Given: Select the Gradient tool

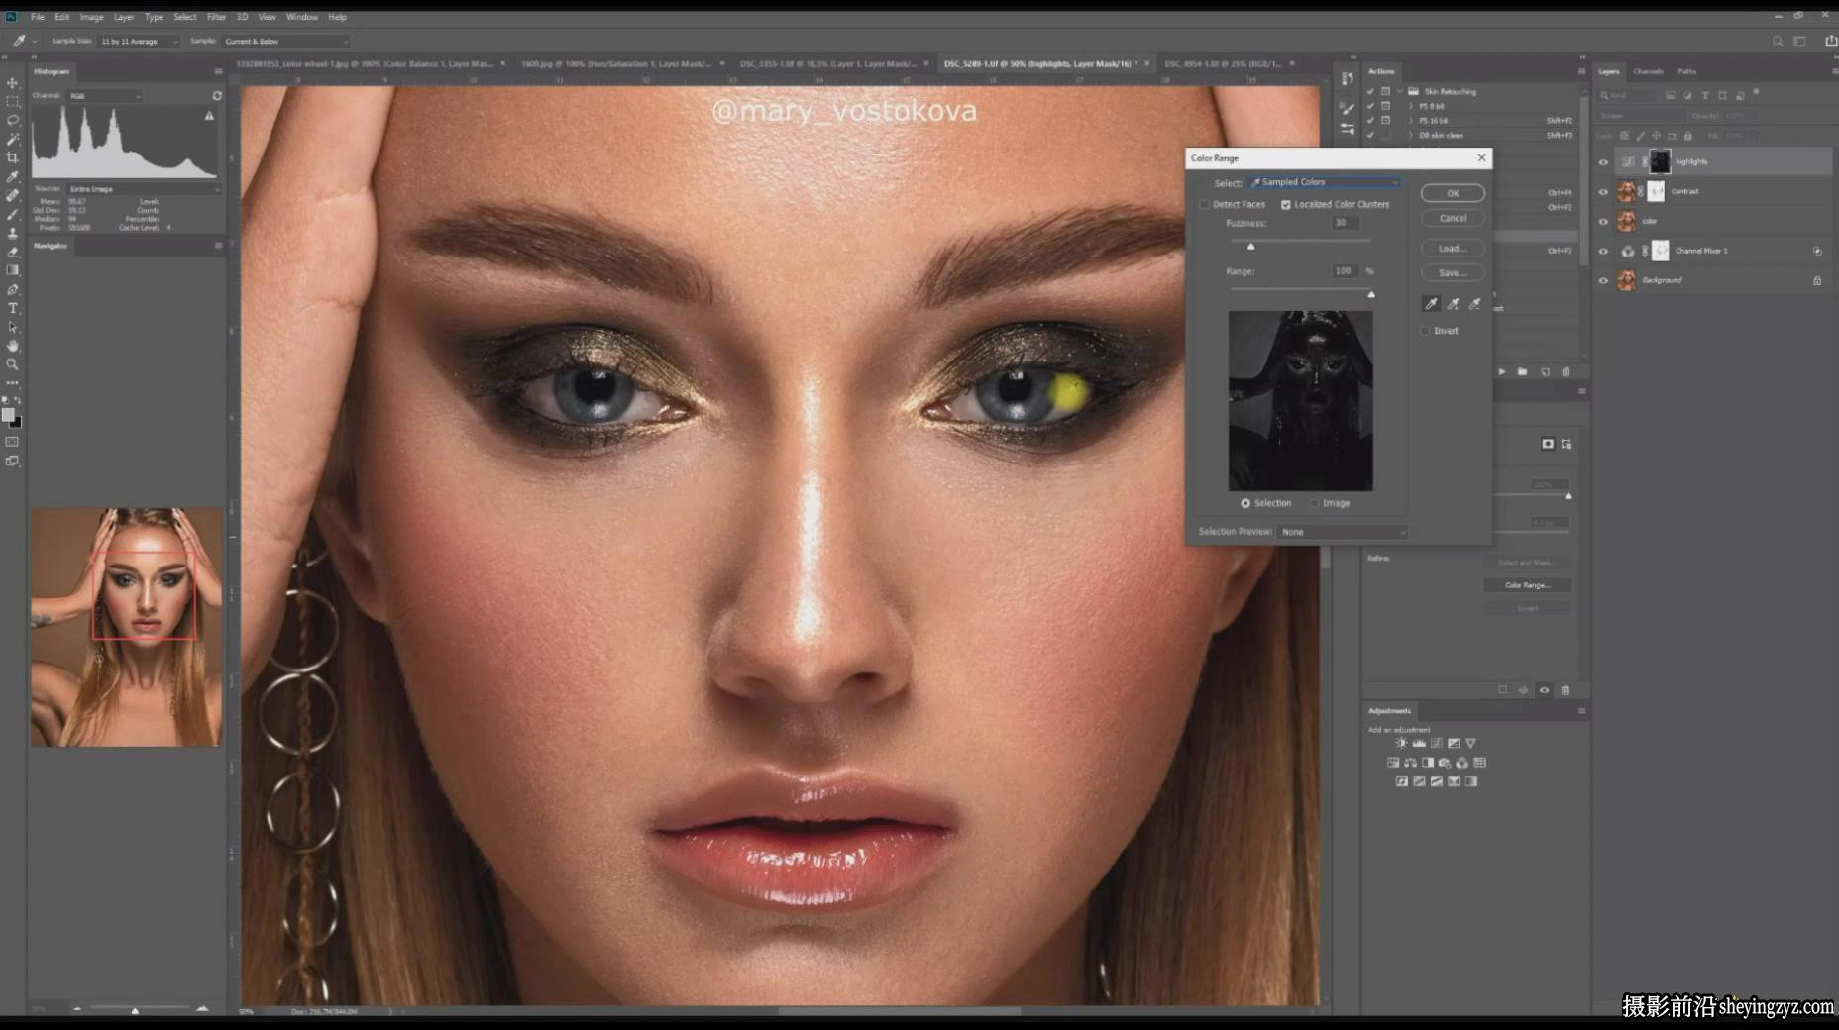Looking at the screenshot, I should coord(13,270).
